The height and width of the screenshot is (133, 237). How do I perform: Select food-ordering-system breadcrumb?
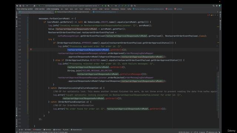pos(25,9)
